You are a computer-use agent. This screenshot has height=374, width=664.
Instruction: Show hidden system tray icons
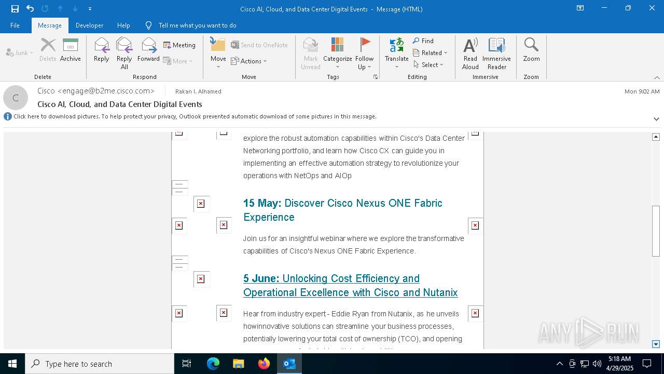559,364
